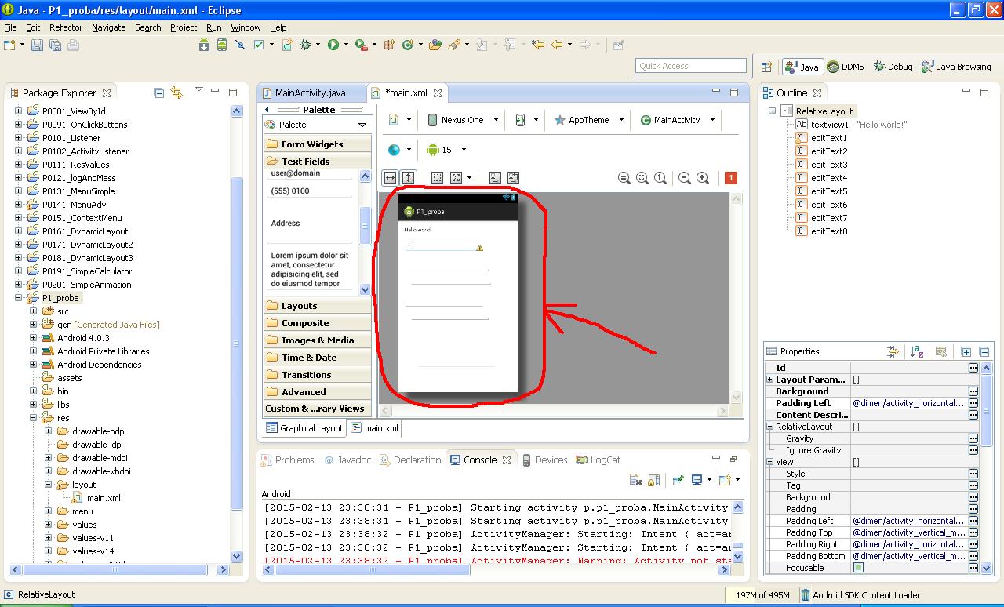Expand all properties using plus icon

(966, 352)
